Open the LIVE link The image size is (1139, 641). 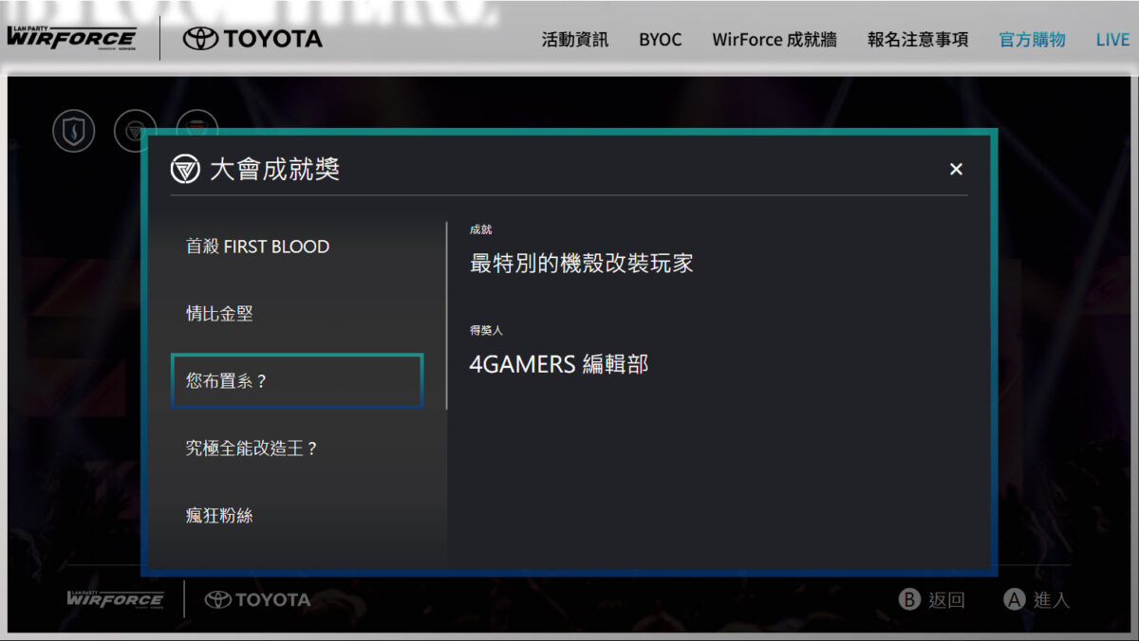click(x=1112, y=40)
